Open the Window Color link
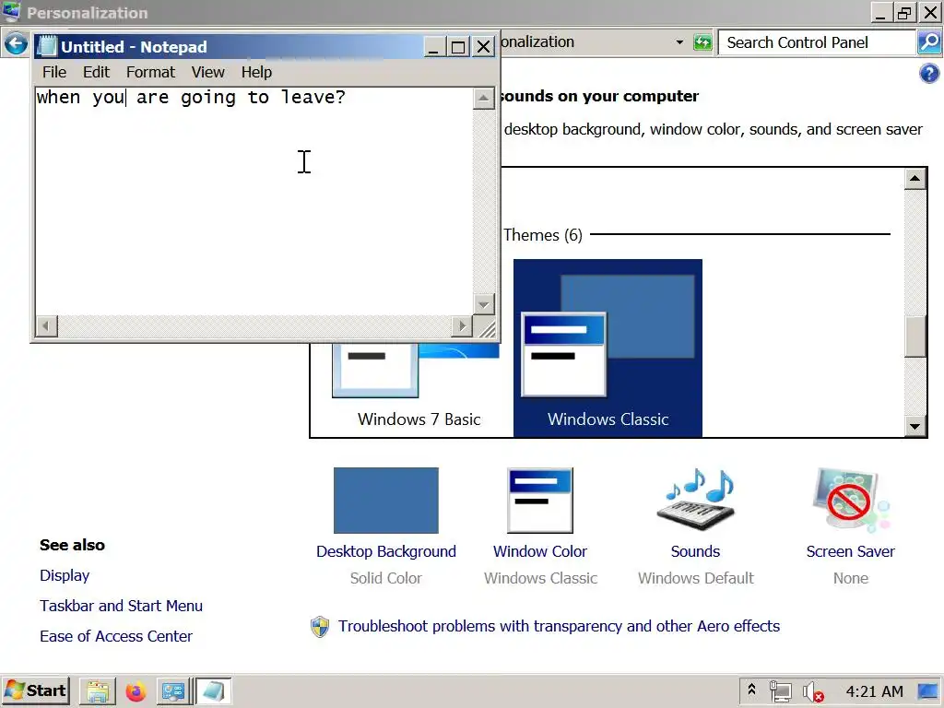The width and height of the screenshot is (944, 708). tap(540, 551)
